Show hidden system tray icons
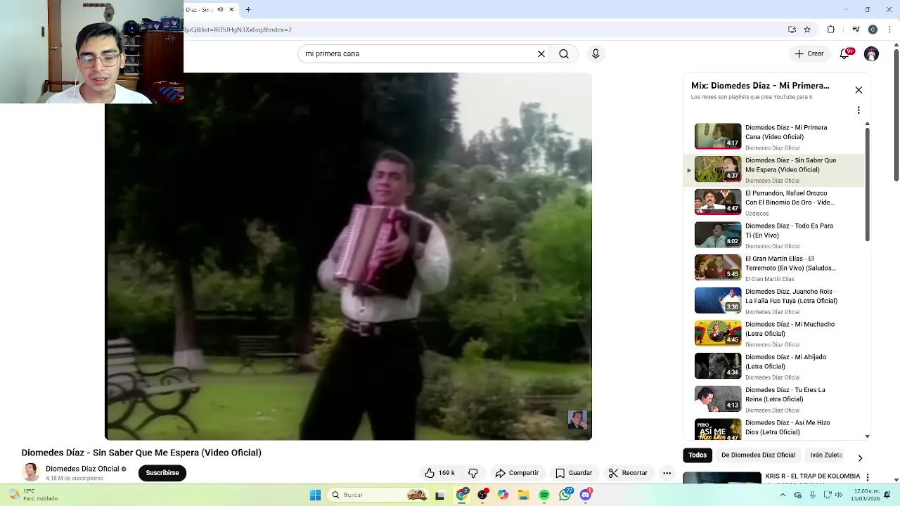Viewport: 900px width, 506px height. (x=783, y=495)
